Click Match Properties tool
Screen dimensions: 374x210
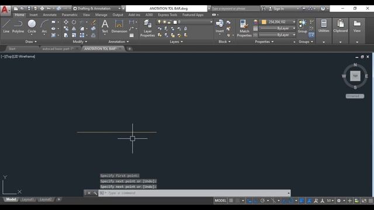tap(244, 29)
